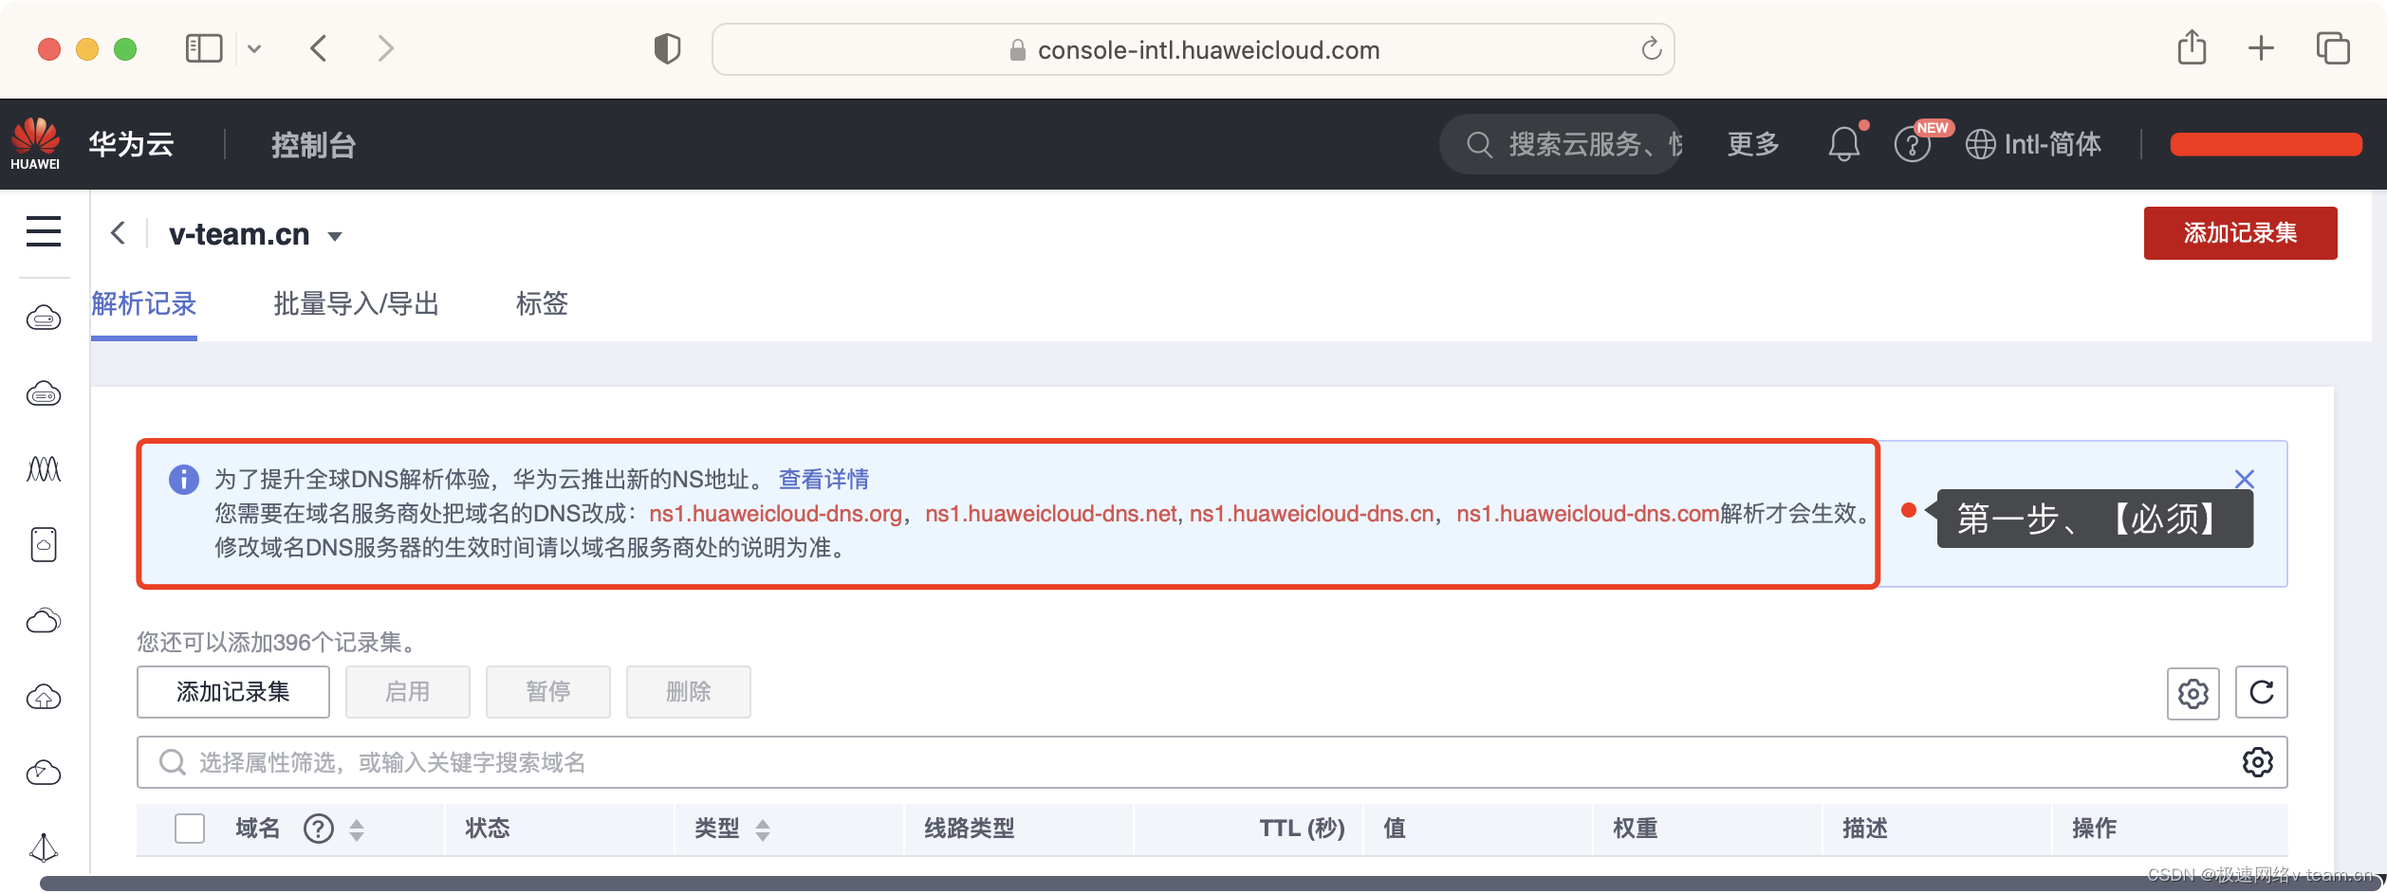Image resolution: width=2387 pixels, height=893 pixels.
Task: Click the Safari address bar
Action: [1193, 49]
